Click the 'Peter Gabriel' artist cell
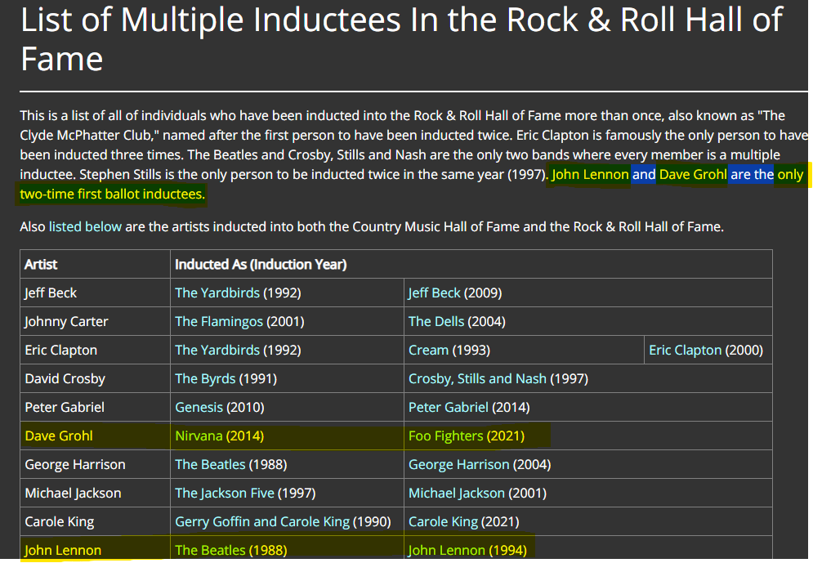813x563 pixels. (95, 407)
